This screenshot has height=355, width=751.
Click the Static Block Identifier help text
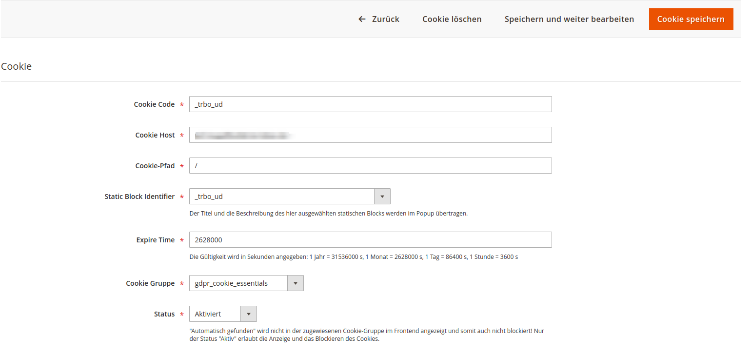(x=329, y=214)
